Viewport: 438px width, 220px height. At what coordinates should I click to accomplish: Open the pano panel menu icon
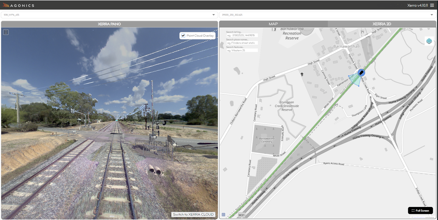6,32
